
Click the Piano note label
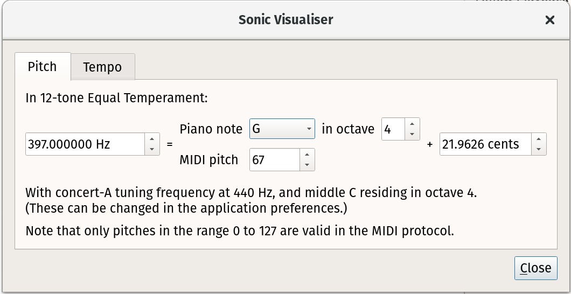point(211,129)
